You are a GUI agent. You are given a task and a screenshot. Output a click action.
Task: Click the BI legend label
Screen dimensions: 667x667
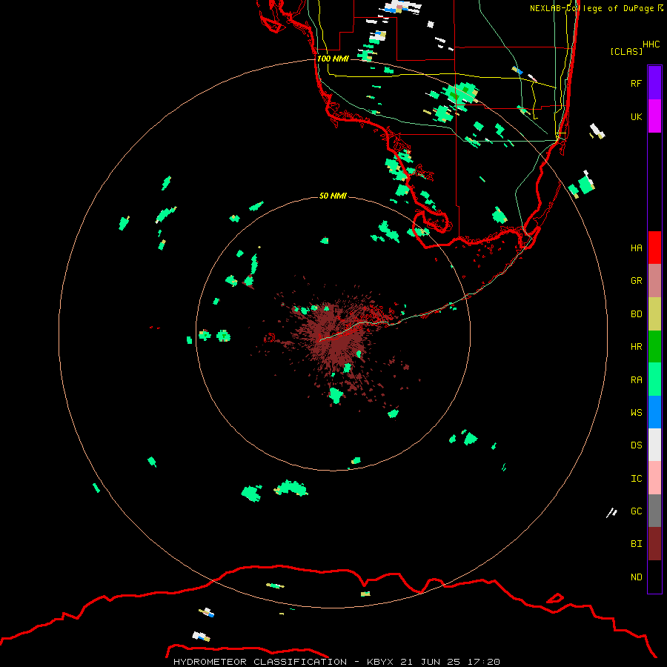[x=636, y=544]
